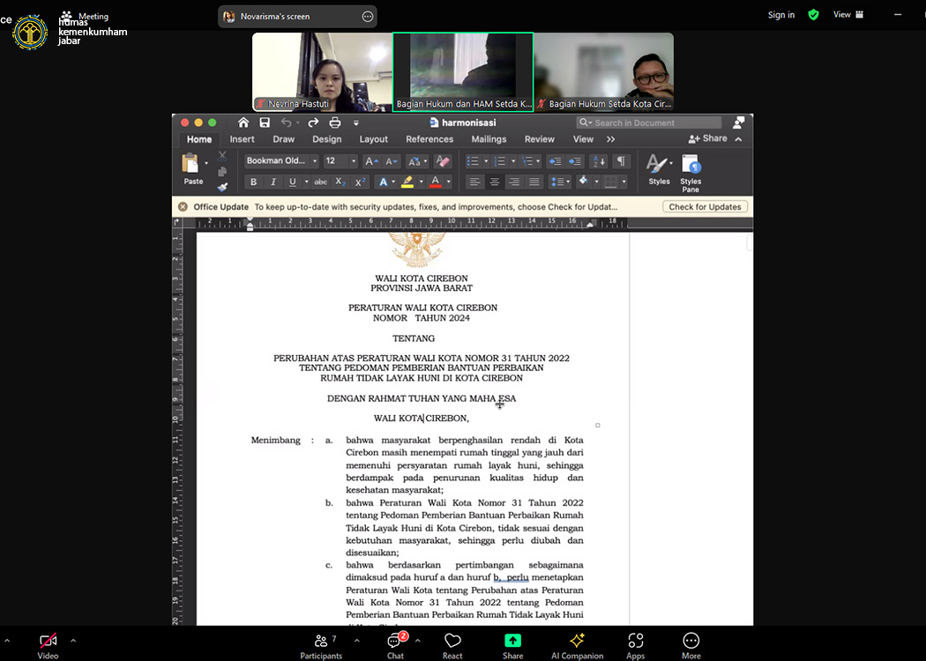Select the Format Painter brush icon

point(222,187)
